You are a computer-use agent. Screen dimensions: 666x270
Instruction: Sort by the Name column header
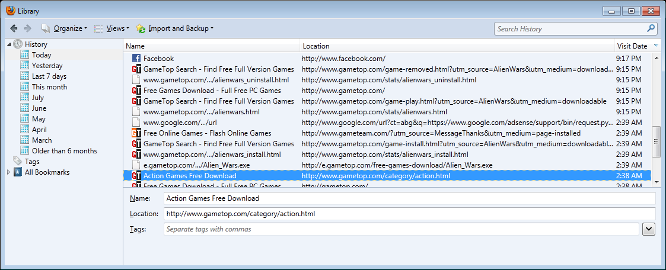[212, 46]
